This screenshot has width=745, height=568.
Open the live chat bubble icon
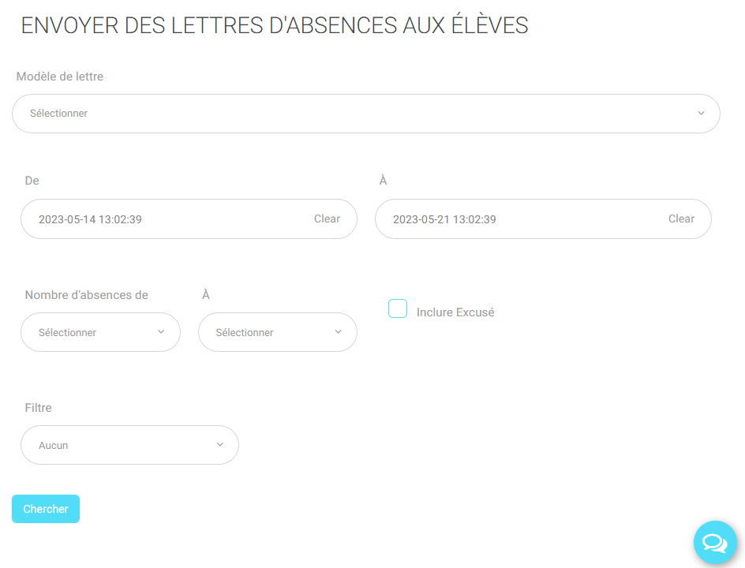(714, 542)
